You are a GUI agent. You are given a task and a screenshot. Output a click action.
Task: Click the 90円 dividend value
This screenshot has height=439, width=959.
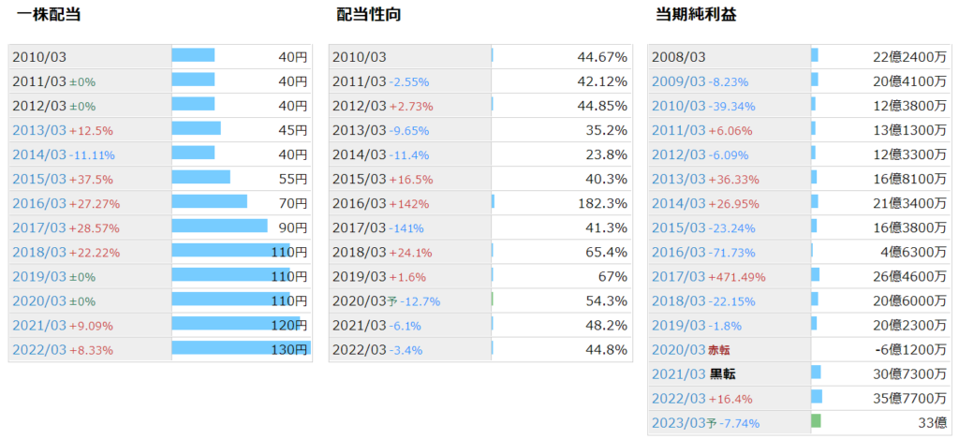click(293, 228)
